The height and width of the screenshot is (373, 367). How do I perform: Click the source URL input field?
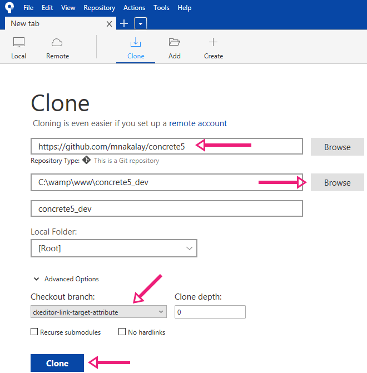coord(167,146)
